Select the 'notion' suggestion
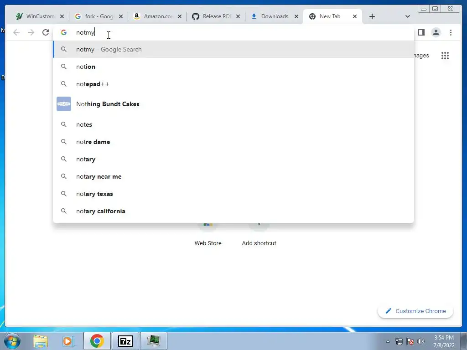 coord(234,67)
